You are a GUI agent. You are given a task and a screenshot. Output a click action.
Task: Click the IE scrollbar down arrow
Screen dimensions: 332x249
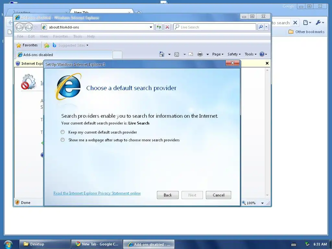[267, 195]
